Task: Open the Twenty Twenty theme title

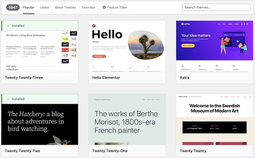Action: (x=193, y=151)
